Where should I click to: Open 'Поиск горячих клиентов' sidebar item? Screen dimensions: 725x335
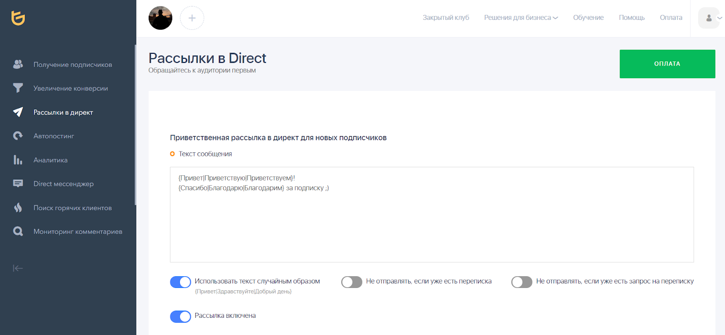tap(72, 208)
